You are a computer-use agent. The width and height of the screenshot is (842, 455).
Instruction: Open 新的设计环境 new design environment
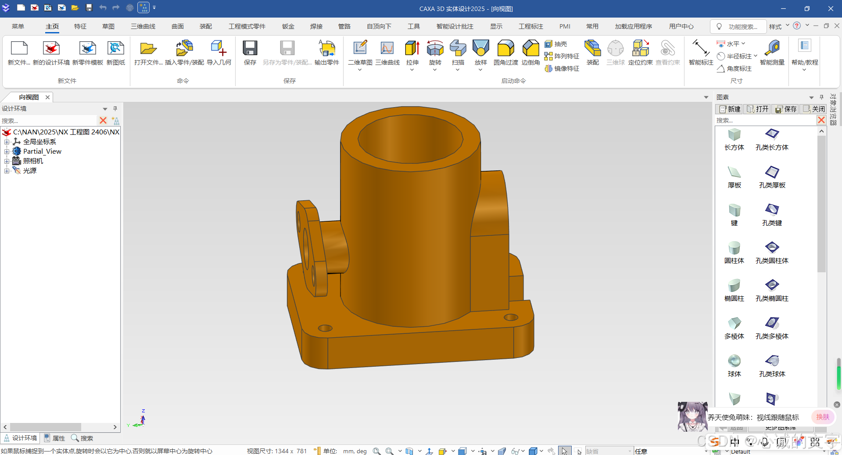(51, 48)
